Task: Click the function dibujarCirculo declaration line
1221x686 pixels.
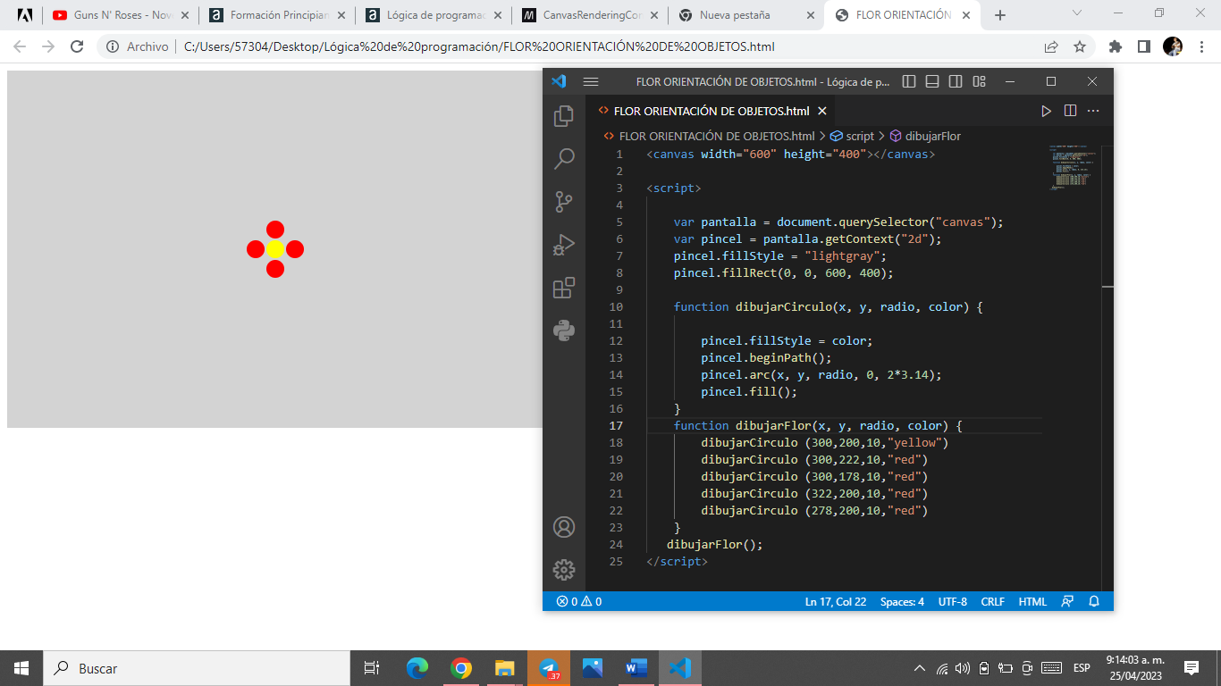Action: (x=828, y=306)
